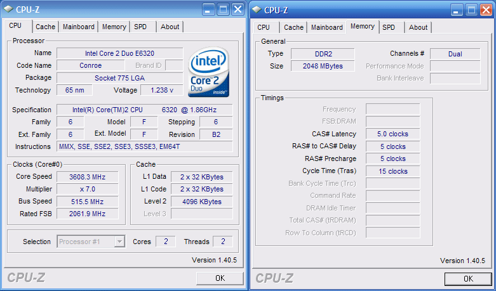Close the left CPU-Z window
The width and height of the screenshot is (496, 291).
tap(238, 10)
